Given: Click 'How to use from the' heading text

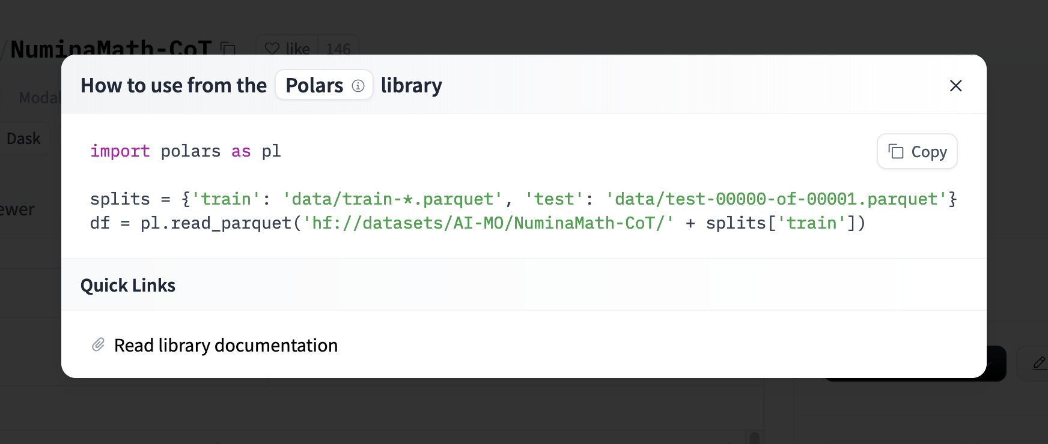Looking at the screenshot, I should pyautogui.click(x=174, y=85).
